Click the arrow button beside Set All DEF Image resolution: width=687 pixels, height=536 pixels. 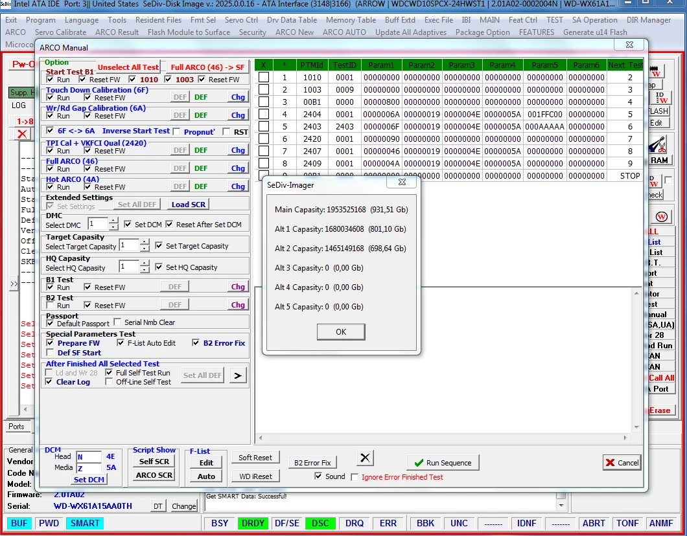[x=238, y=375]
